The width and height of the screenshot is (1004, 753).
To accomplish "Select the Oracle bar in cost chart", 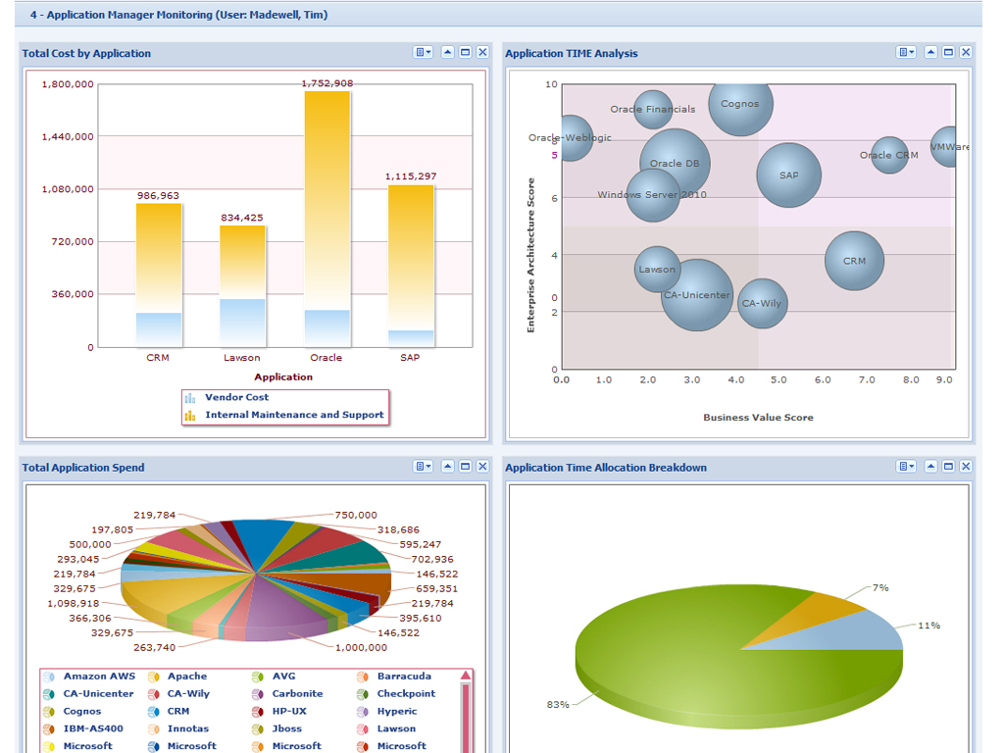I will tap(326, 216).
